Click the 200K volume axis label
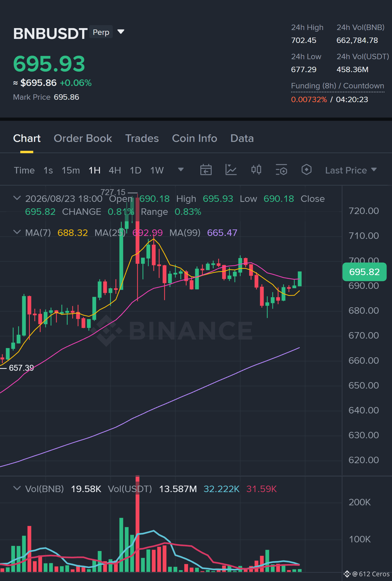The height and width of the screenshot is (581, 392). click(x=360, y=502)
